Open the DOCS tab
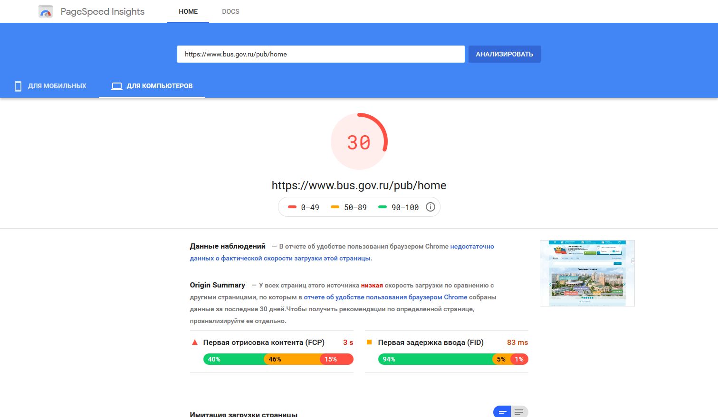718x417 pixels. click(230, 11)
